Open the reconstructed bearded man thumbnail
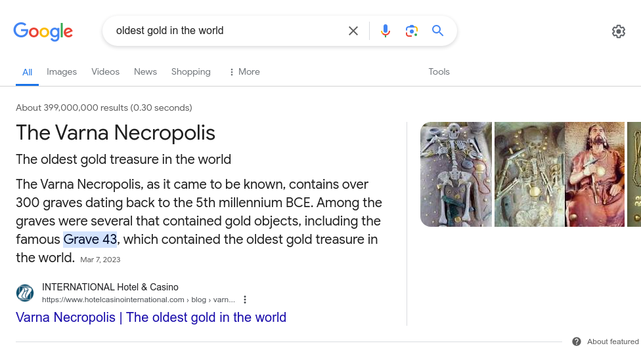The width and height of the screenshot is (641, 352). coord(595,174)
